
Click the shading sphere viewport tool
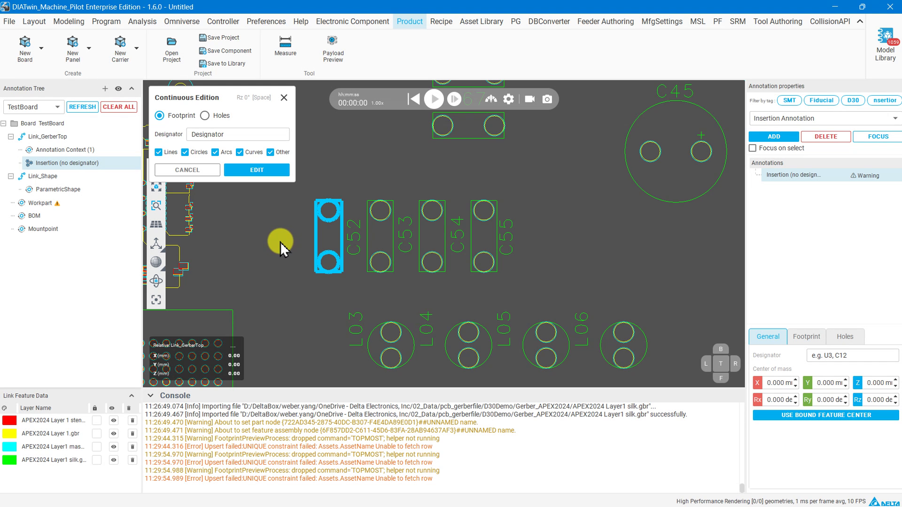(156, 262)
